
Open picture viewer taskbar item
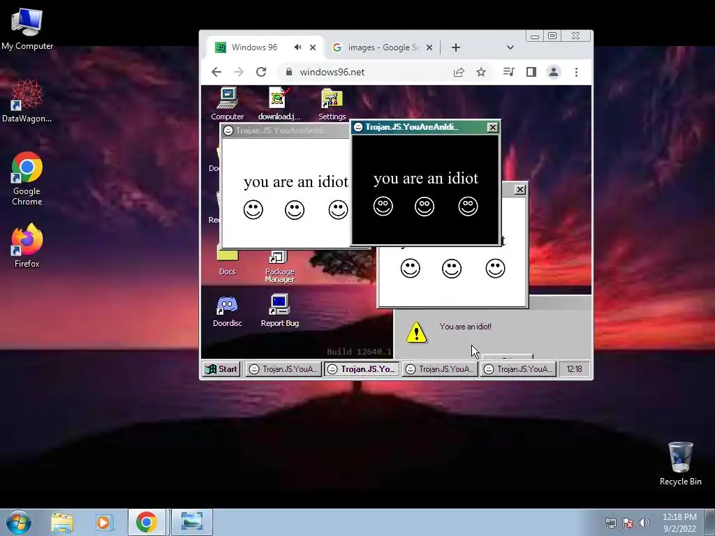pos(191,522)
